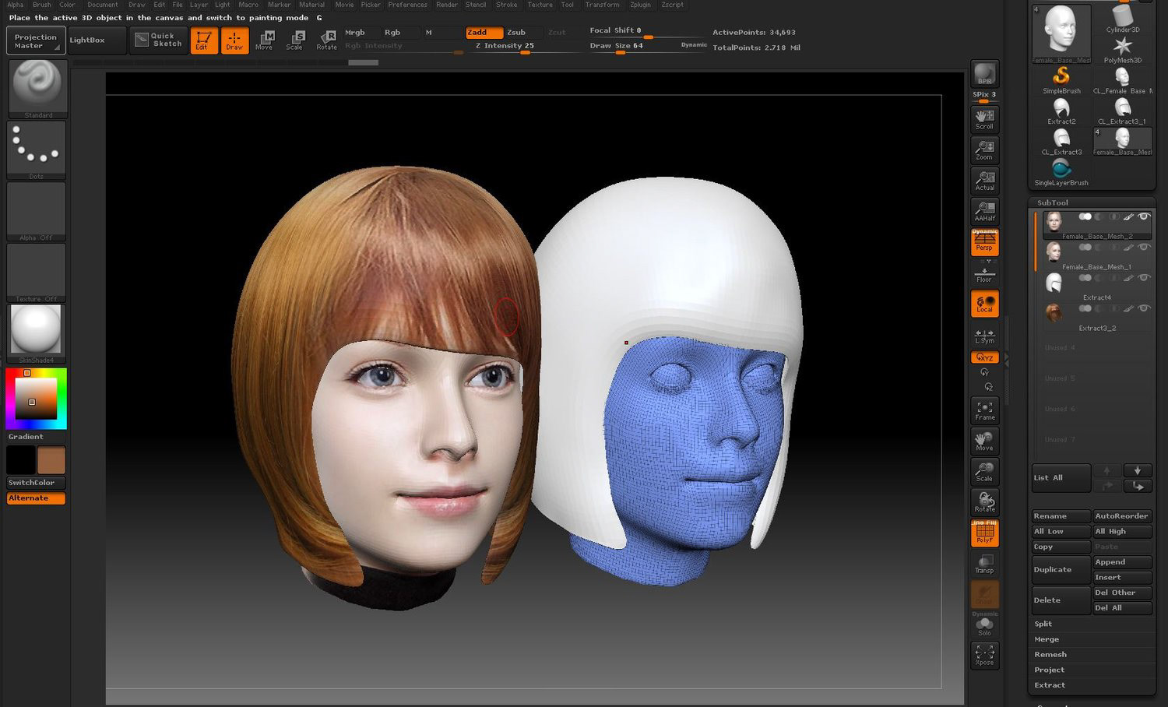Open the Zplugin menu
1168x707 pixels.
640,5
